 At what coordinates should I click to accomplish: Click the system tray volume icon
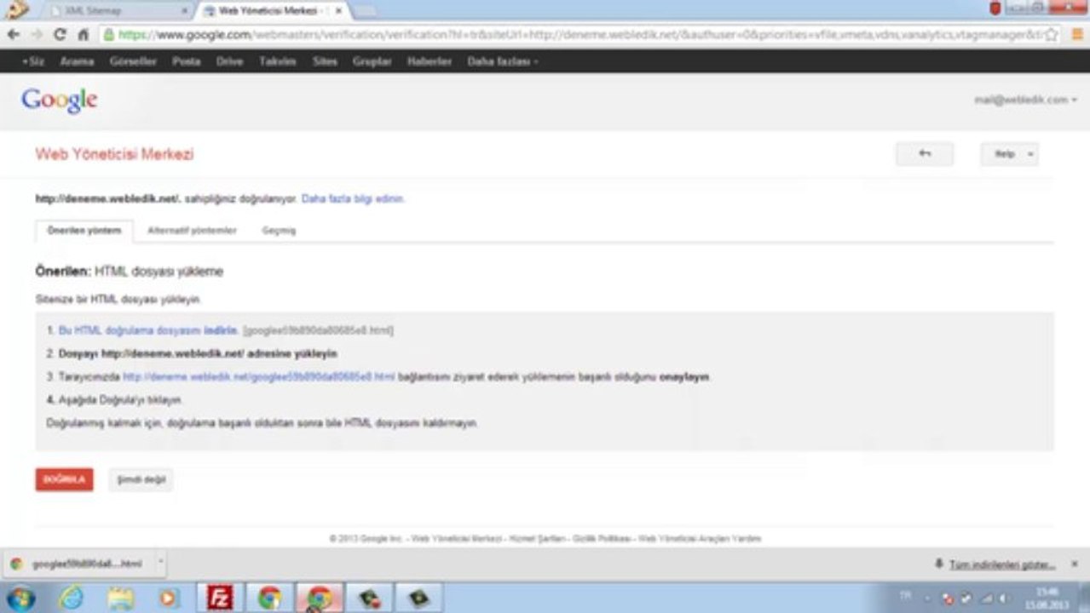click(1005, 599)
